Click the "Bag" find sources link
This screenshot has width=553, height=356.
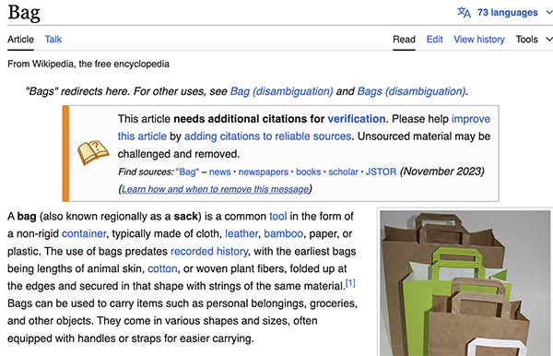(187, 172)
